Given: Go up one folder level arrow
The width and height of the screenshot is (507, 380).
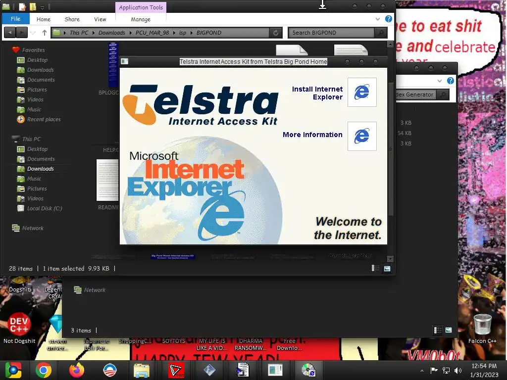Looking at the screenshot, I should click(45, 32).
